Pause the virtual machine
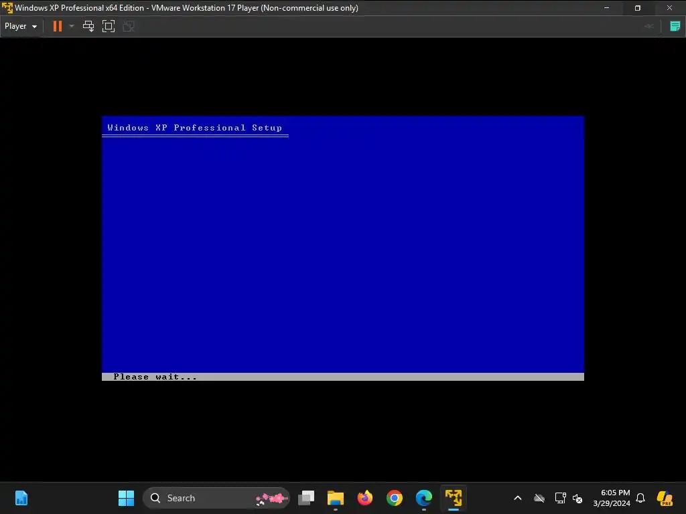Screen dimensions: 686x514 (58, 26)
